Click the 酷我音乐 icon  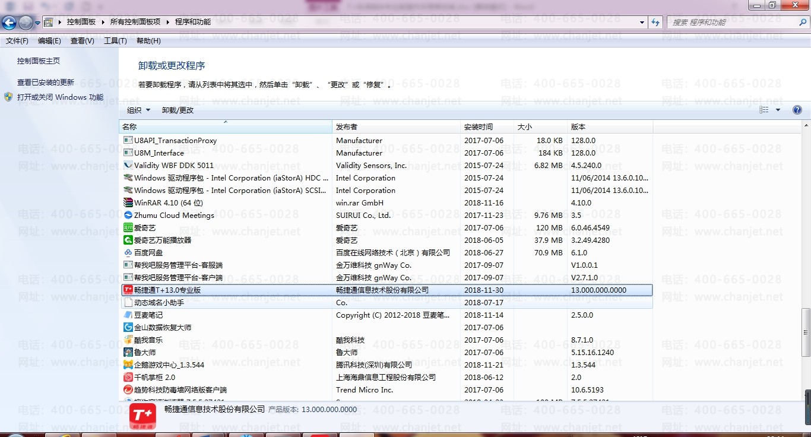[128, 340]
